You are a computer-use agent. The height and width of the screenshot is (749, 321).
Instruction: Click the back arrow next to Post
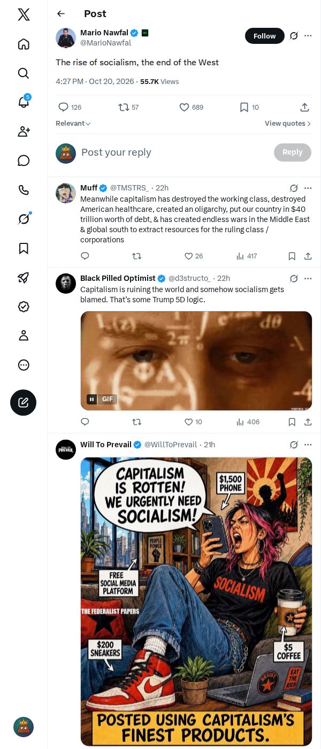(x=61, y=14)
